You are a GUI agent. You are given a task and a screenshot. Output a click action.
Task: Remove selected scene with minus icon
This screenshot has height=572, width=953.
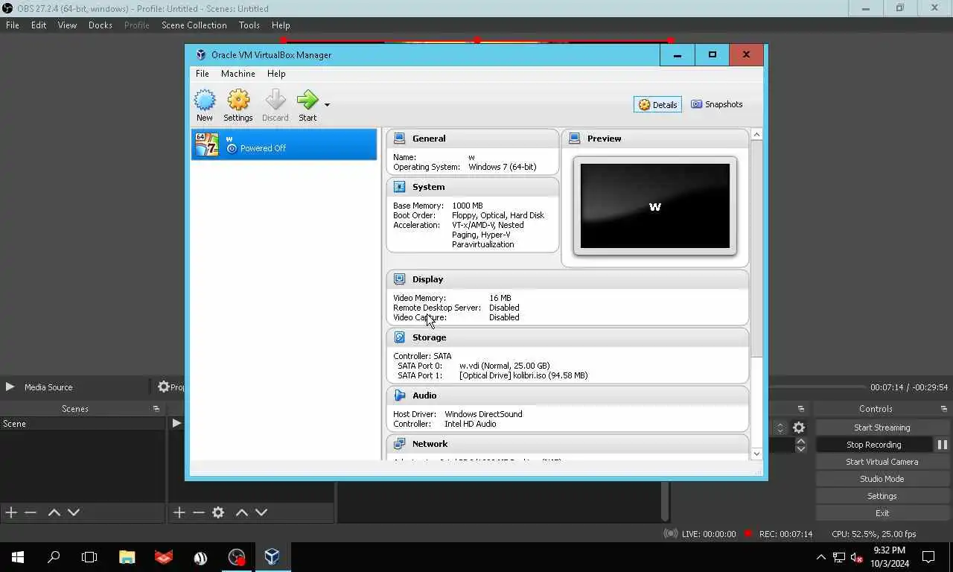pyautogui.click(x=31, y=512)
